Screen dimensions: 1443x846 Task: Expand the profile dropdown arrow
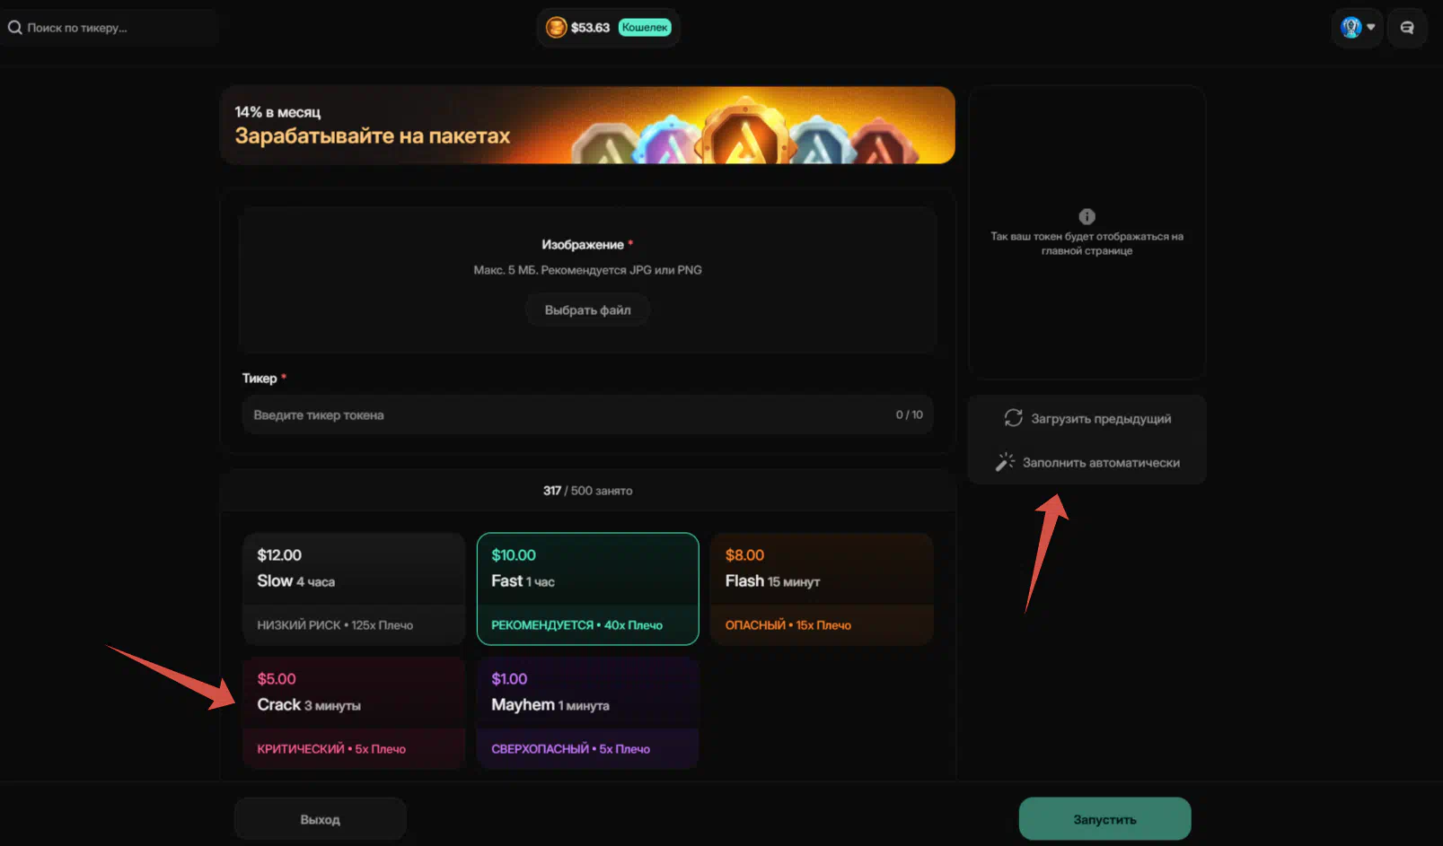[1371, 28]
